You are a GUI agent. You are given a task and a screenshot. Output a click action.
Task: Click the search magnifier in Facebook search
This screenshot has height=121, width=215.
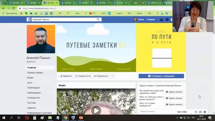[x=98, y=19]
